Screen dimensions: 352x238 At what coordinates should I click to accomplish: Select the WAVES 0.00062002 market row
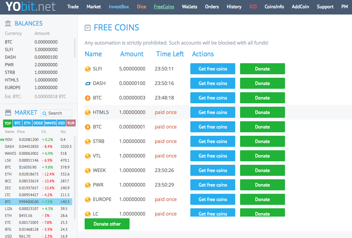36,153
